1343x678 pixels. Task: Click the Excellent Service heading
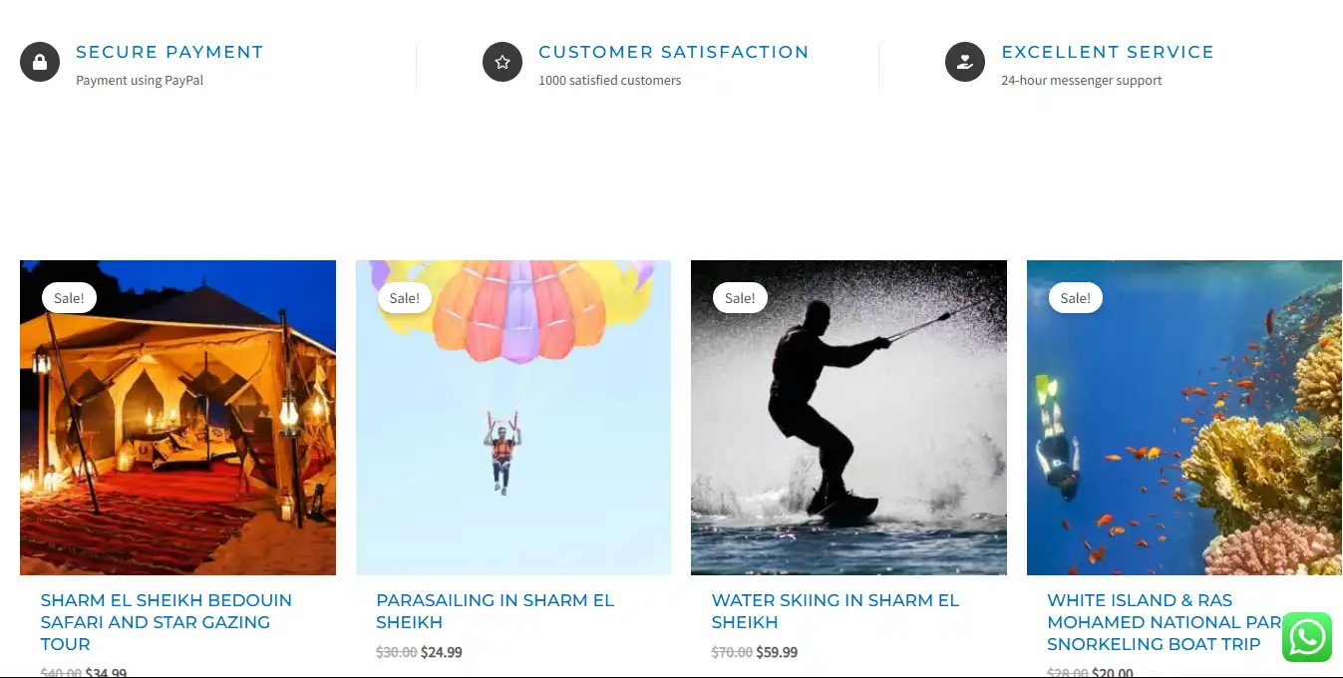coord(1108,52)
